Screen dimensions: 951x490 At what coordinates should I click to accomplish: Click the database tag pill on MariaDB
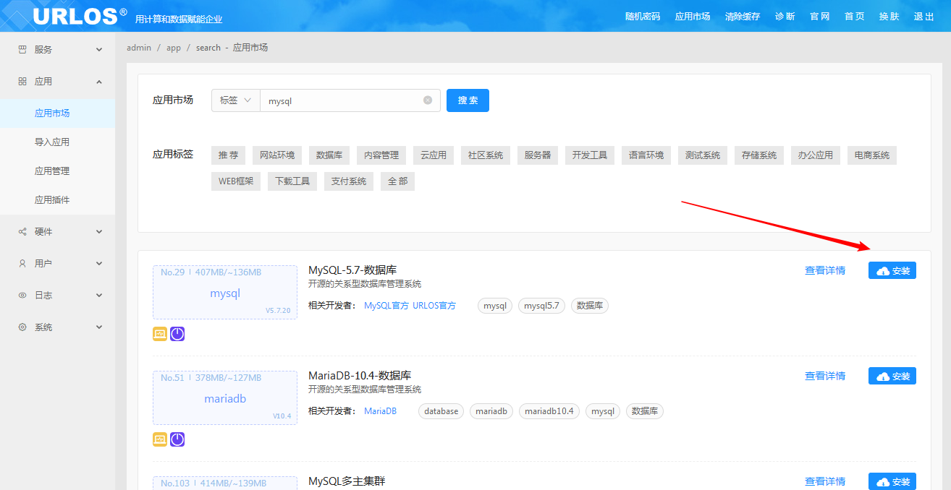(x=441, y=411)
